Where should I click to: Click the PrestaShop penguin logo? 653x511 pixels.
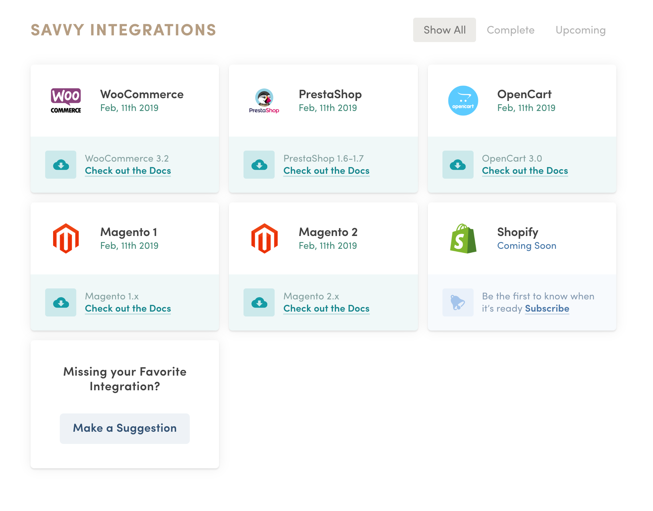[264, 101]
